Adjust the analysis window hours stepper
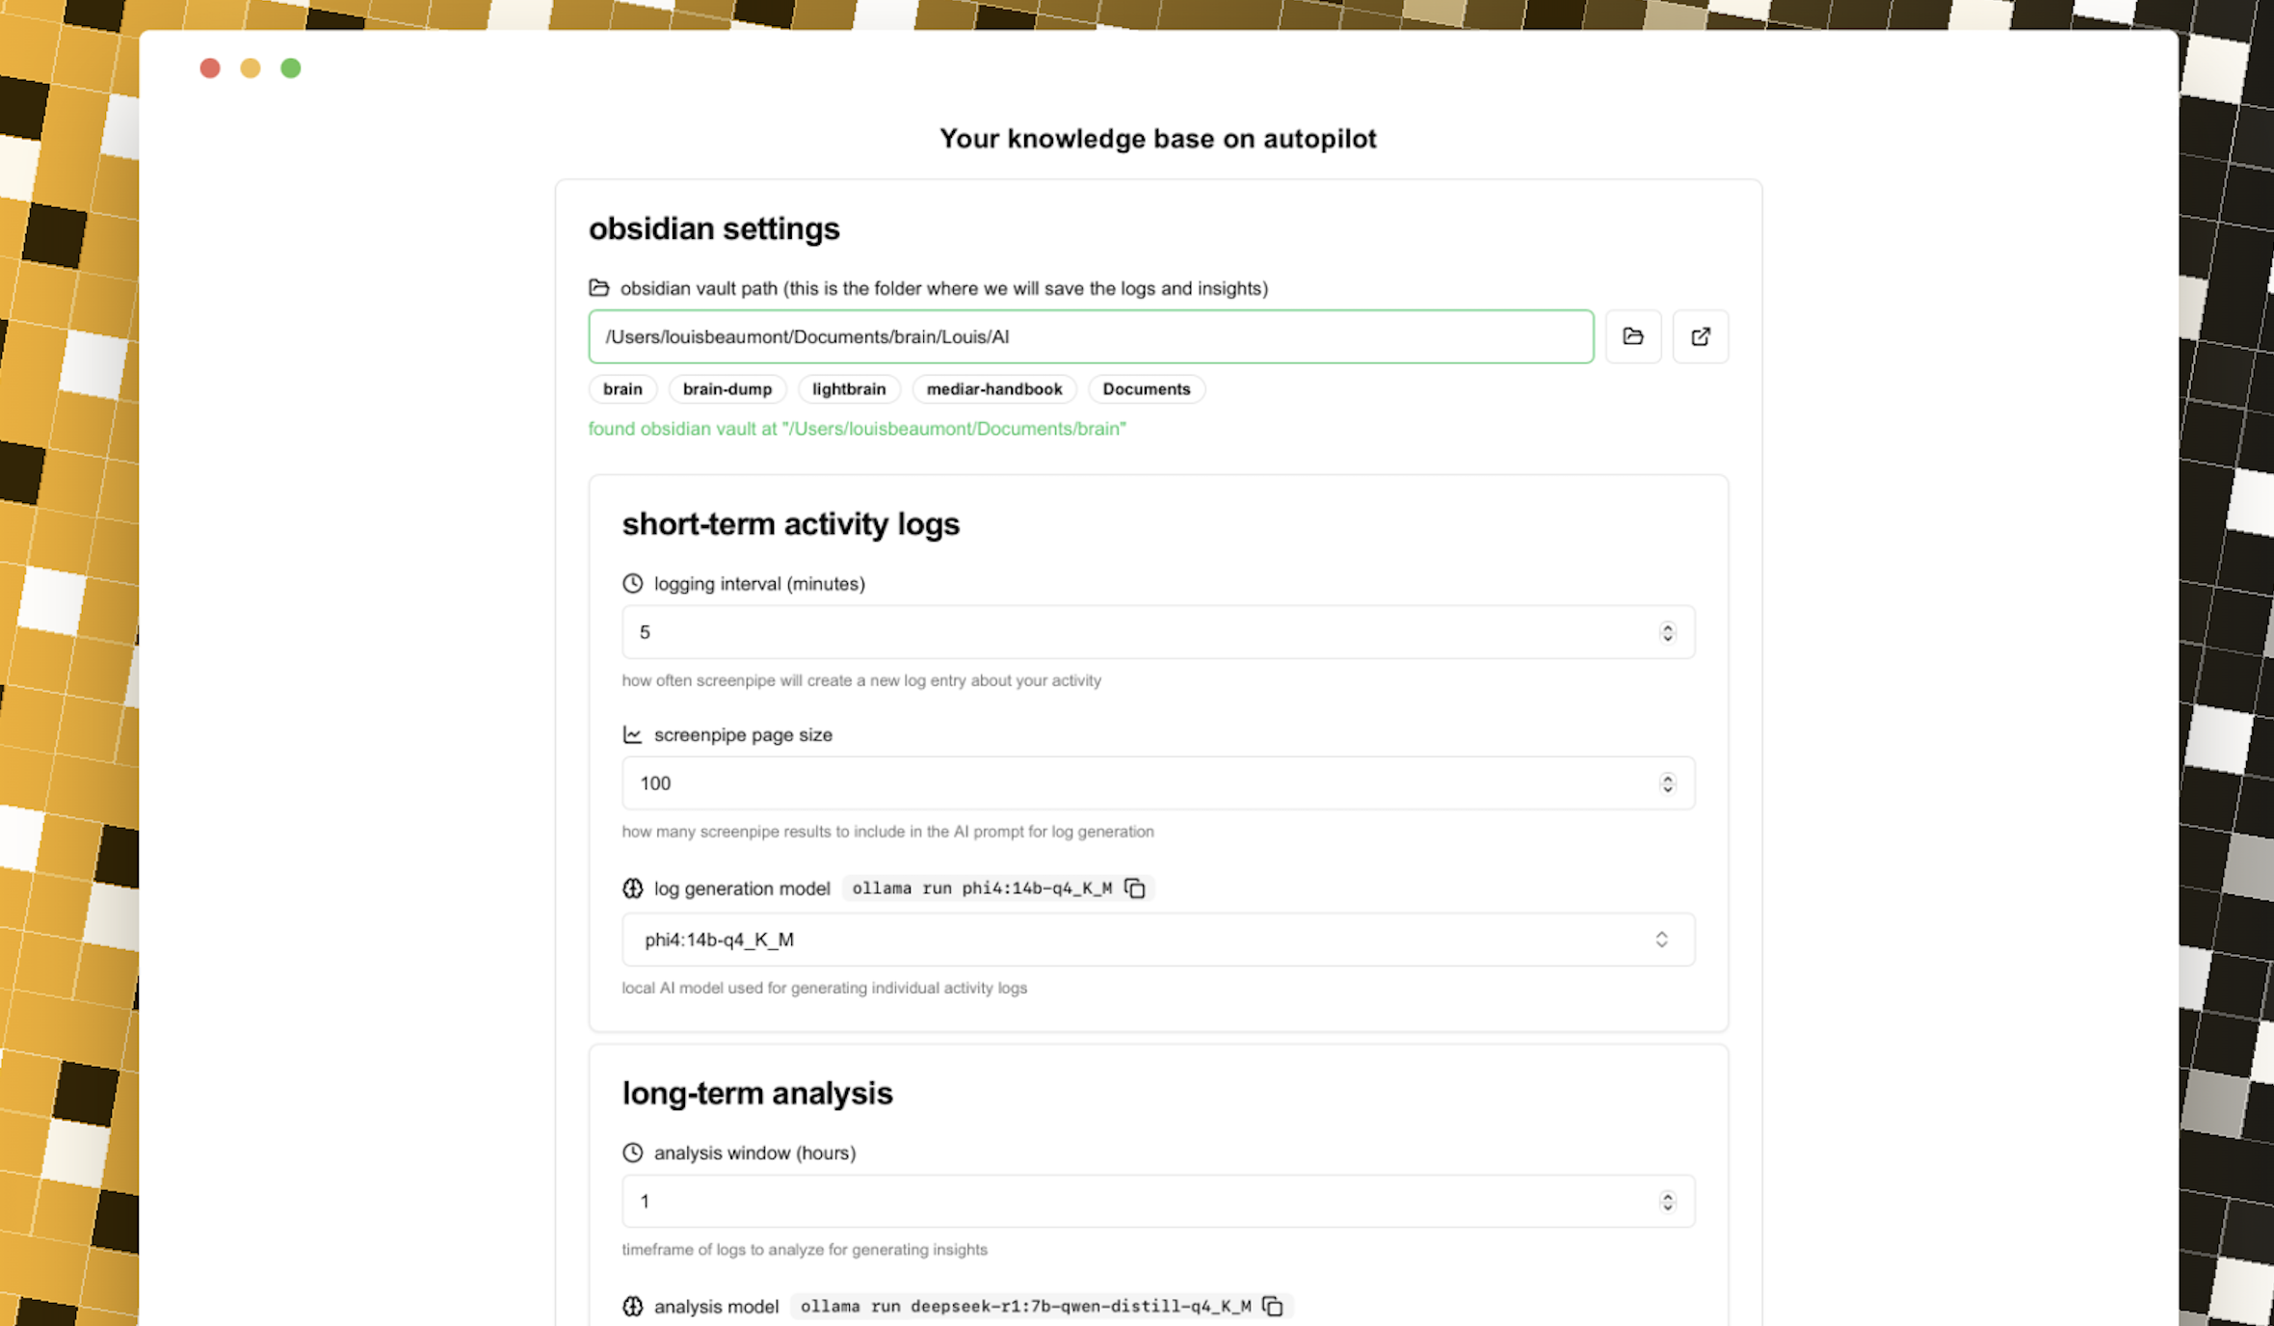This screenshot has height=1326, width=2274. click(x=1667, y=1202)
